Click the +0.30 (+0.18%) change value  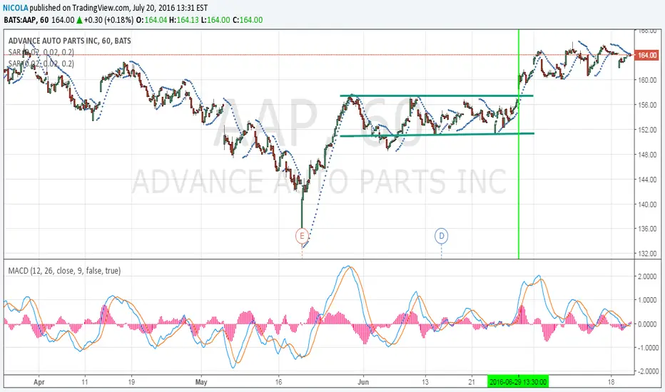point(108,20)
